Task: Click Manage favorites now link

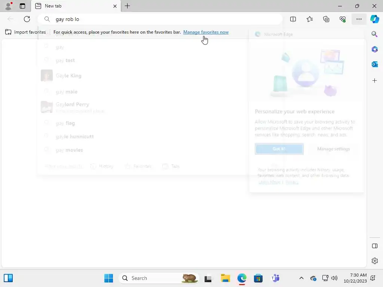Action: [x=206, y=32]
